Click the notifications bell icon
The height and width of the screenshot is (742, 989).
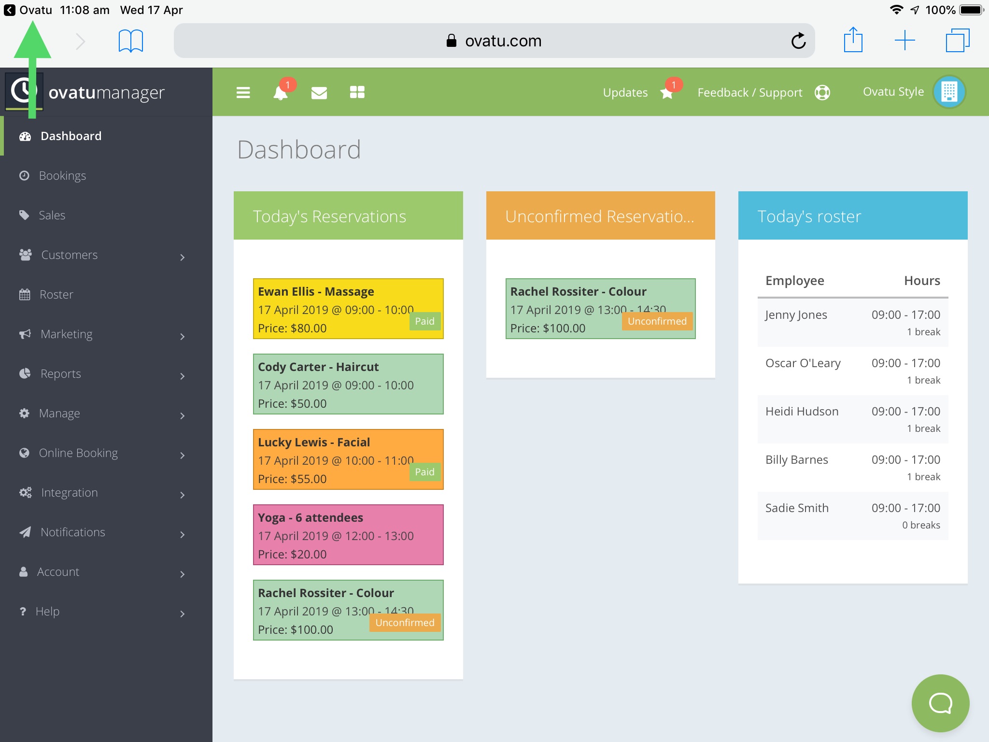pos(280,93)
